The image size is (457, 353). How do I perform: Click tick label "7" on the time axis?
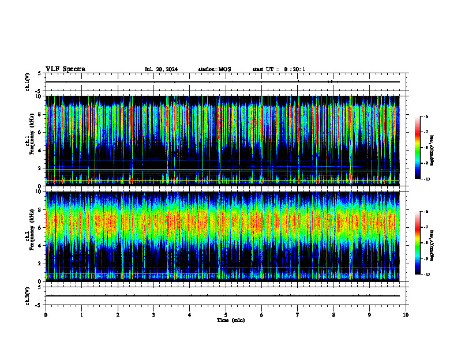[x=298, y=315]
